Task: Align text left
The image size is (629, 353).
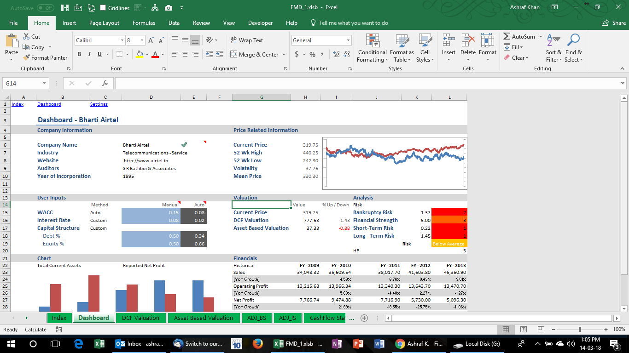Action: click(175, 54)
